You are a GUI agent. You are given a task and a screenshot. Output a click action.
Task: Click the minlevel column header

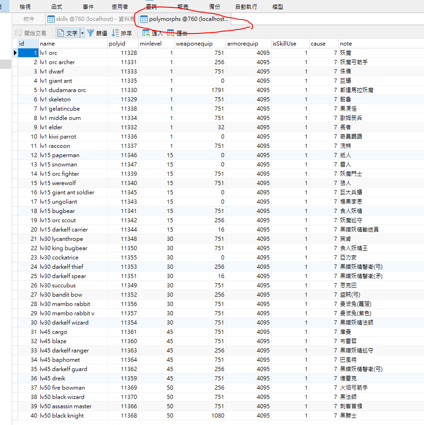pos(156,44)
